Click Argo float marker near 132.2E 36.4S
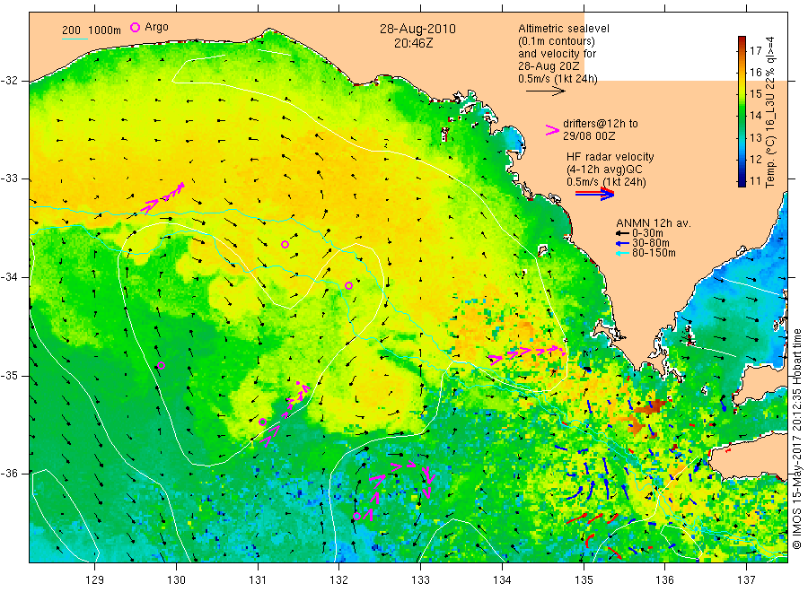This screenshot has height=592, width=808. (x=356, y=516)
